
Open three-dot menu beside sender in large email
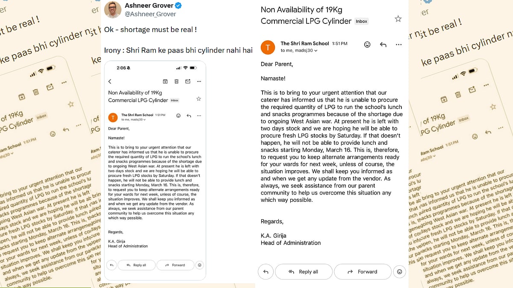tap(399, 45)
